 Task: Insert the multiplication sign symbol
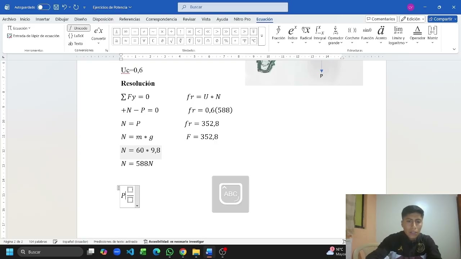162,32
